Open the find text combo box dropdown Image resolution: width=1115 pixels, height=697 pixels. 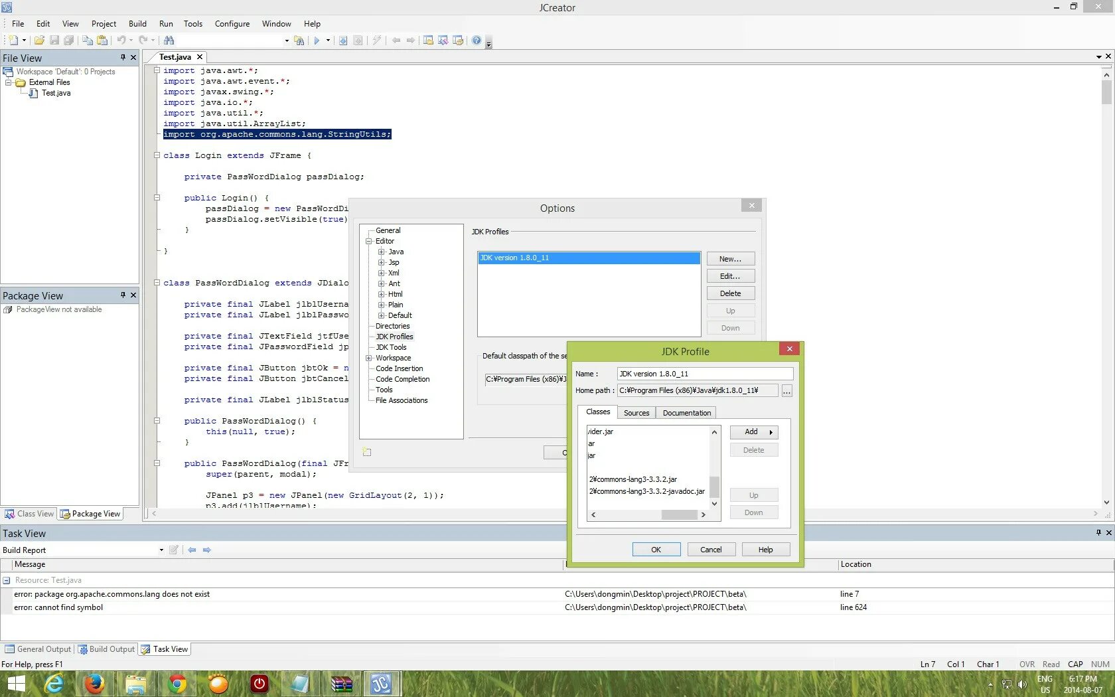pos(287,40)
